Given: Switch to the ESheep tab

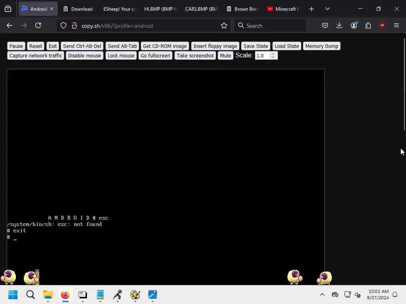Looking at the screenshot, I should pos(119,9).
